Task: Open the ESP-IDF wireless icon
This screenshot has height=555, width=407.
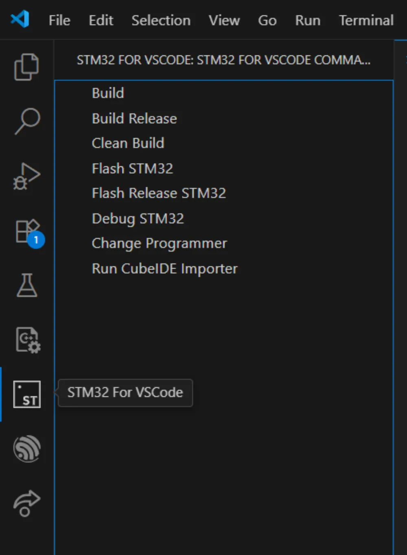Action: (x=26, y=449)
